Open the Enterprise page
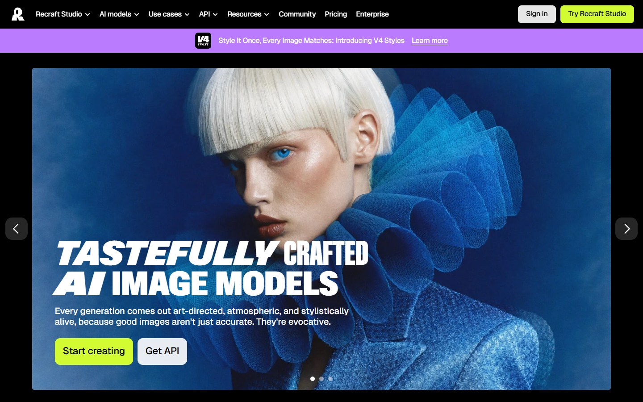The height and width of the screenshot is (402, 643). point(372,14)
